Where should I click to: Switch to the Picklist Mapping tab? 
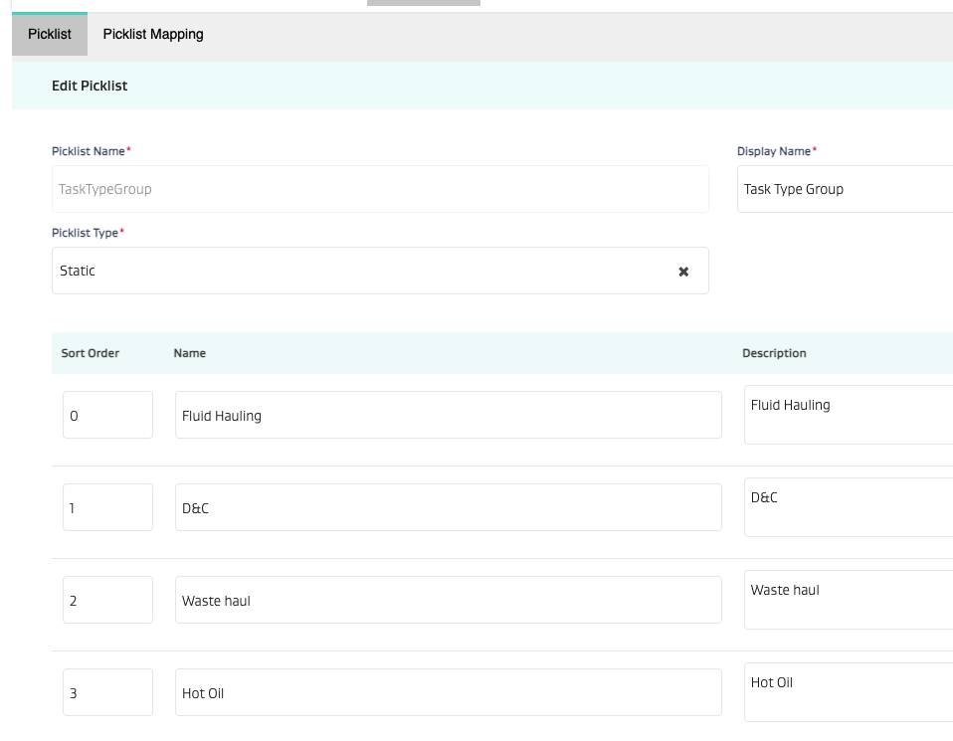click(x=153, y=34)
